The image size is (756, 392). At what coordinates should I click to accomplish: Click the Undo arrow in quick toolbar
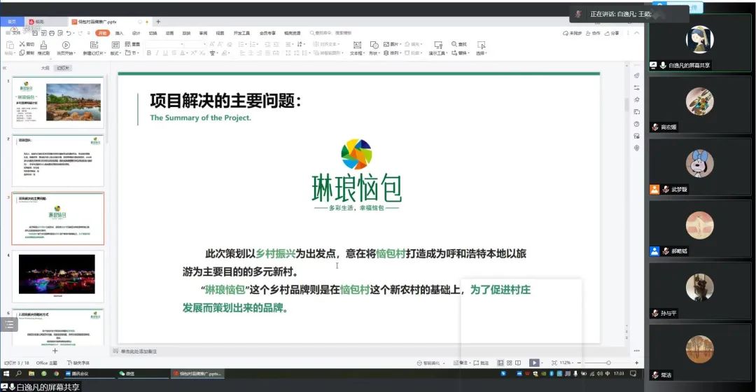[x=69, y=34]
